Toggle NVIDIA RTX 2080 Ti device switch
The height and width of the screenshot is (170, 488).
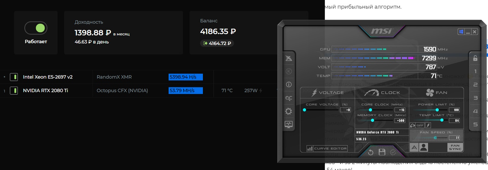(13, 90)
